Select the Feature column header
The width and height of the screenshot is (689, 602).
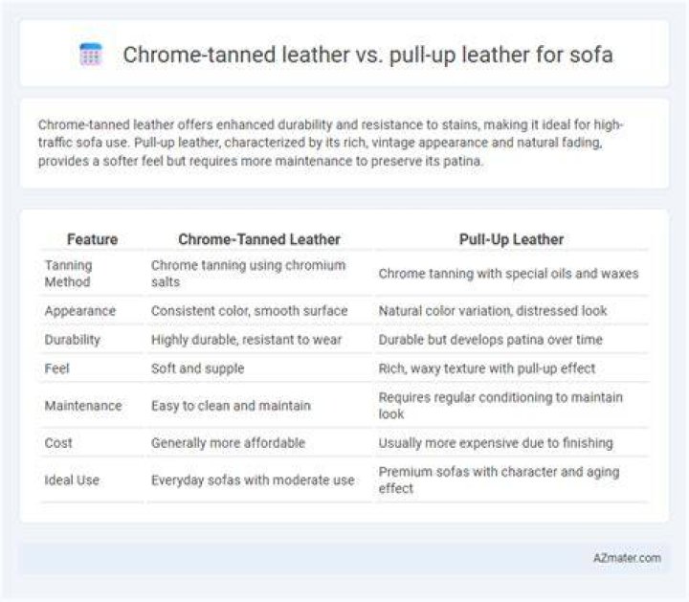click(x=92, y=239)
